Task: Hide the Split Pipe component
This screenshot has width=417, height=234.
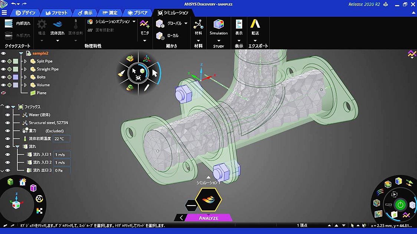Action: click(x=3, y=61)
